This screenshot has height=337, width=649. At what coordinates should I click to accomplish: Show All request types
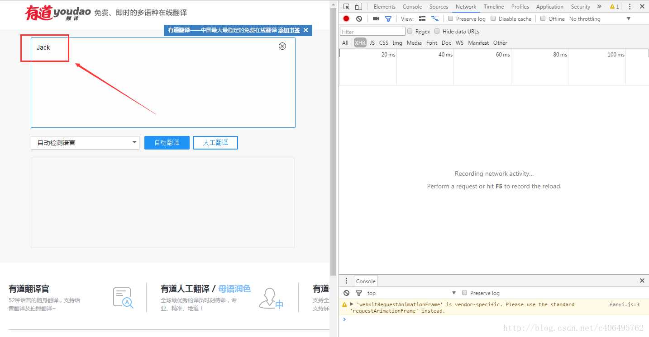pos(345,43)
